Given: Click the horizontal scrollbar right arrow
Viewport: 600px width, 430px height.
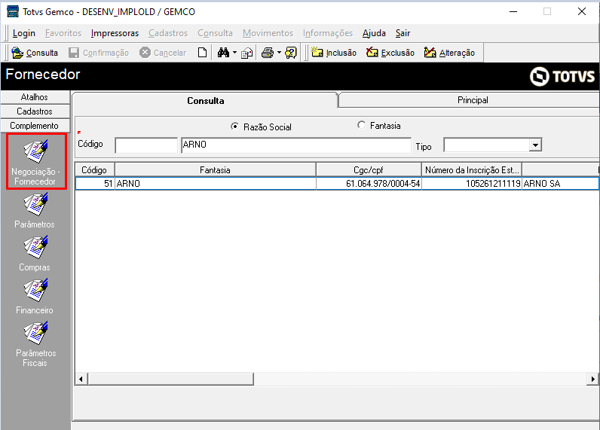Looking at the screenshot, I should click(592, 379).
